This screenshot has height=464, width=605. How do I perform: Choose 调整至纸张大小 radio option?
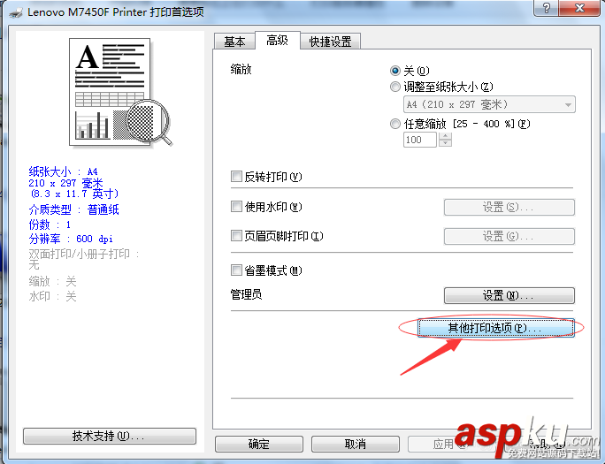pyautogui.click(x=394, y=87)
